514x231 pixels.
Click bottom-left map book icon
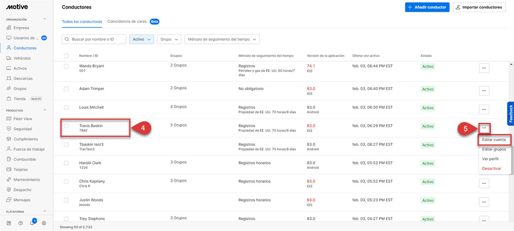click(9, 223)
